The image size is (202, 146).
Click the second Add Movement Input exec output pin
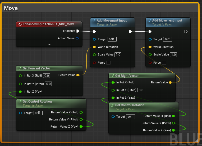coord(186,32)
